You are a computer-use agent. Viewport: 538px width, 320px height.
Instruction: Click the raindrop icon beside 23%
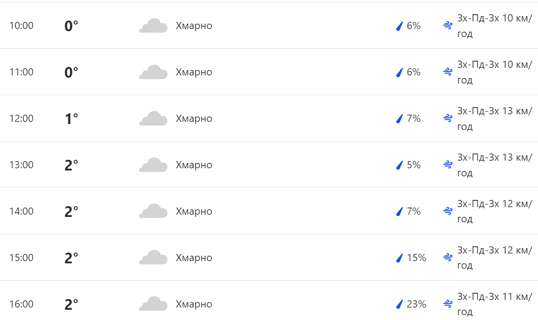(399, 304)
